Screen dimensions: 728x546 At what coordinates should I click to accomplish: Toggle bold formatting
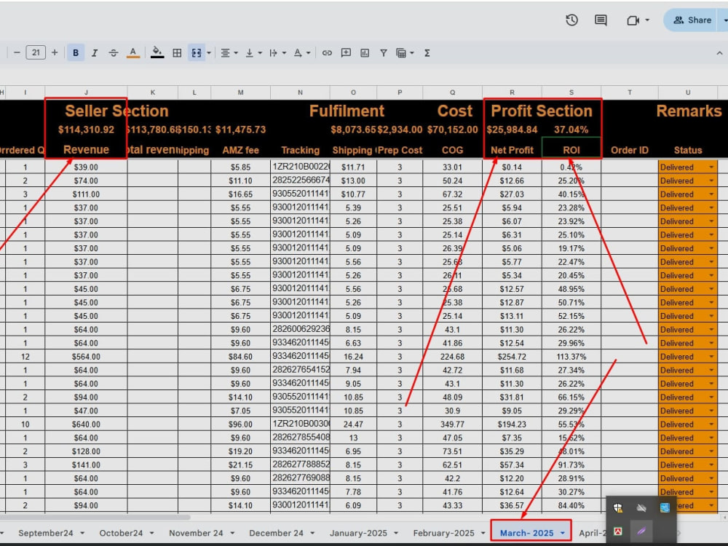tap(76, 53)
